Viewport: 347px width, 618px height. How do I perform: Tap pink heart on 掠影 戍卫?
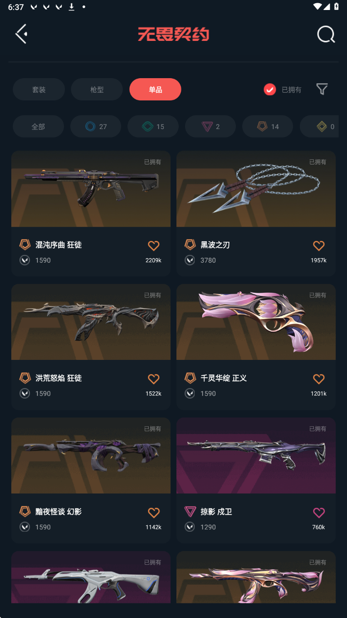click(x=319, y=513)
